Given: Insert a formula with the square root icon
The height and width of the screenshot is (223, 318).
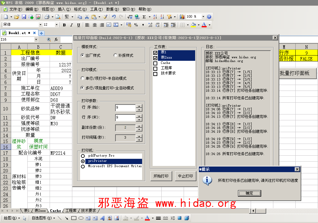Looking at the screenshot, I should [x=130, y=17].
